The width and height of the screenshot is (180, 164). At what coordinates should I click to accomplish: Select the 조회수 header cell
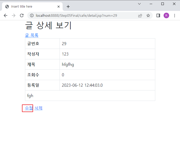click(42, 75)
